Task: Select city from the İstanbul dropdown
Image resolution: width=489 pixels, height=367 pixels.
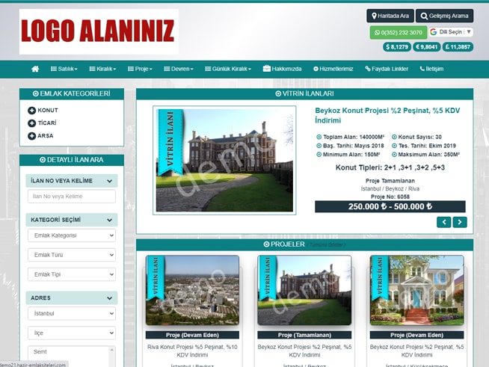Action: pos(72,314)
